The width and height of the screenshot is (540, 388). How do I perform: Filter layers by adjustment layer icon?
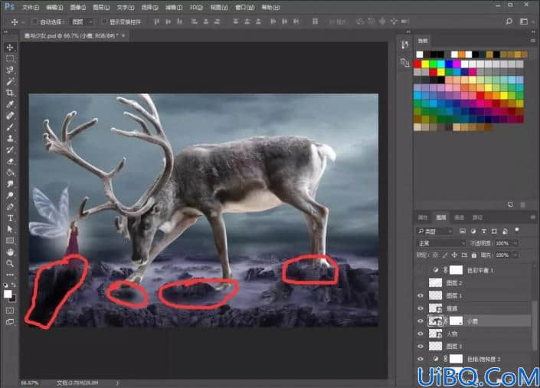[473, 231]
